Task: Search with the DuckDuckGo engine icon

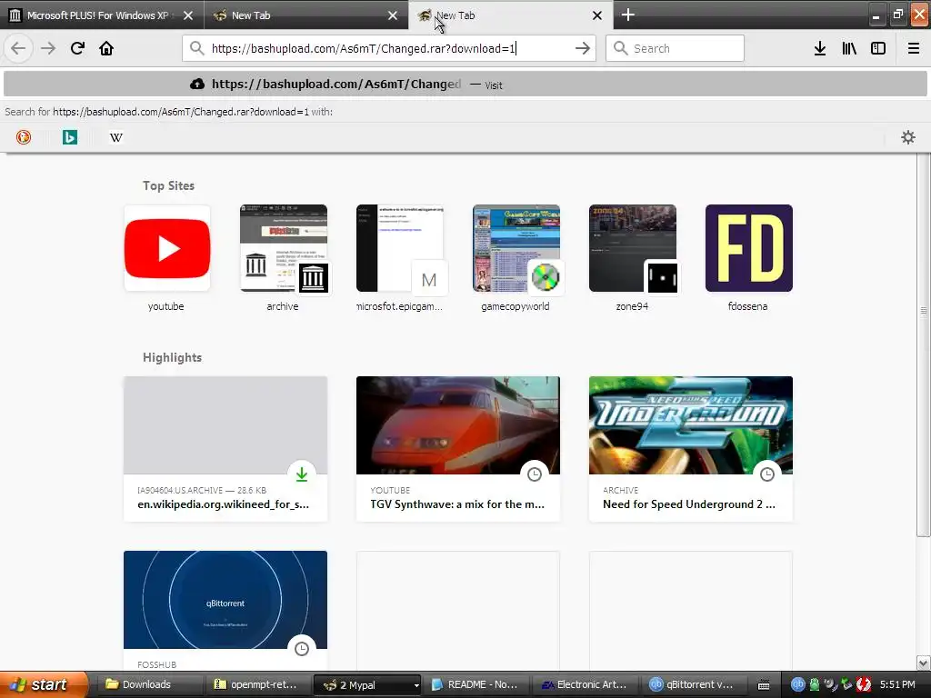Action: 24,138
